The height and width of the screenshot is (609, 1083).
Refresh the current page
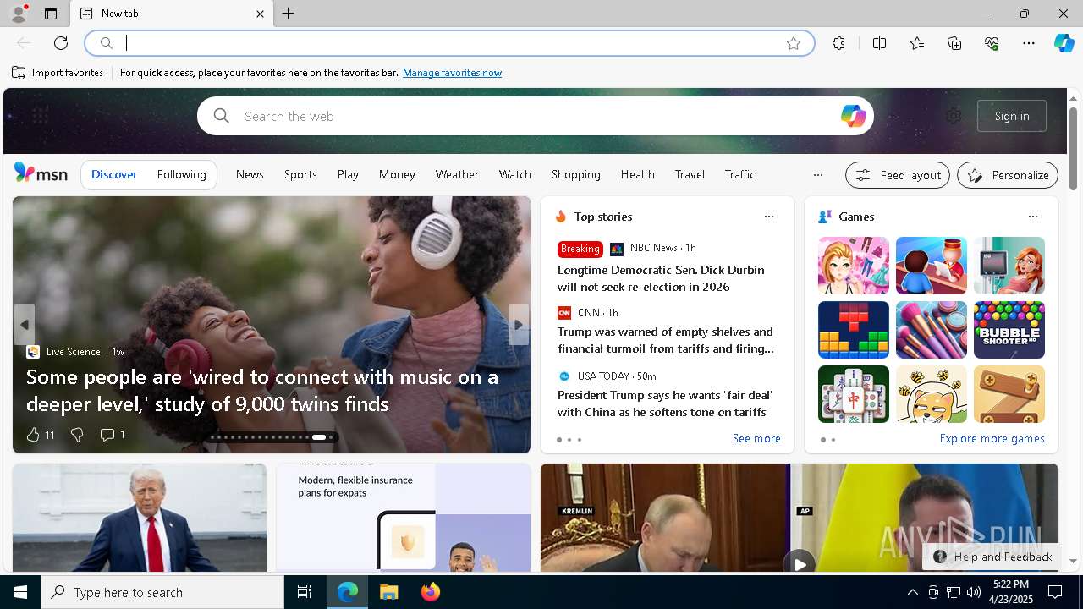(x=61, y=43)
